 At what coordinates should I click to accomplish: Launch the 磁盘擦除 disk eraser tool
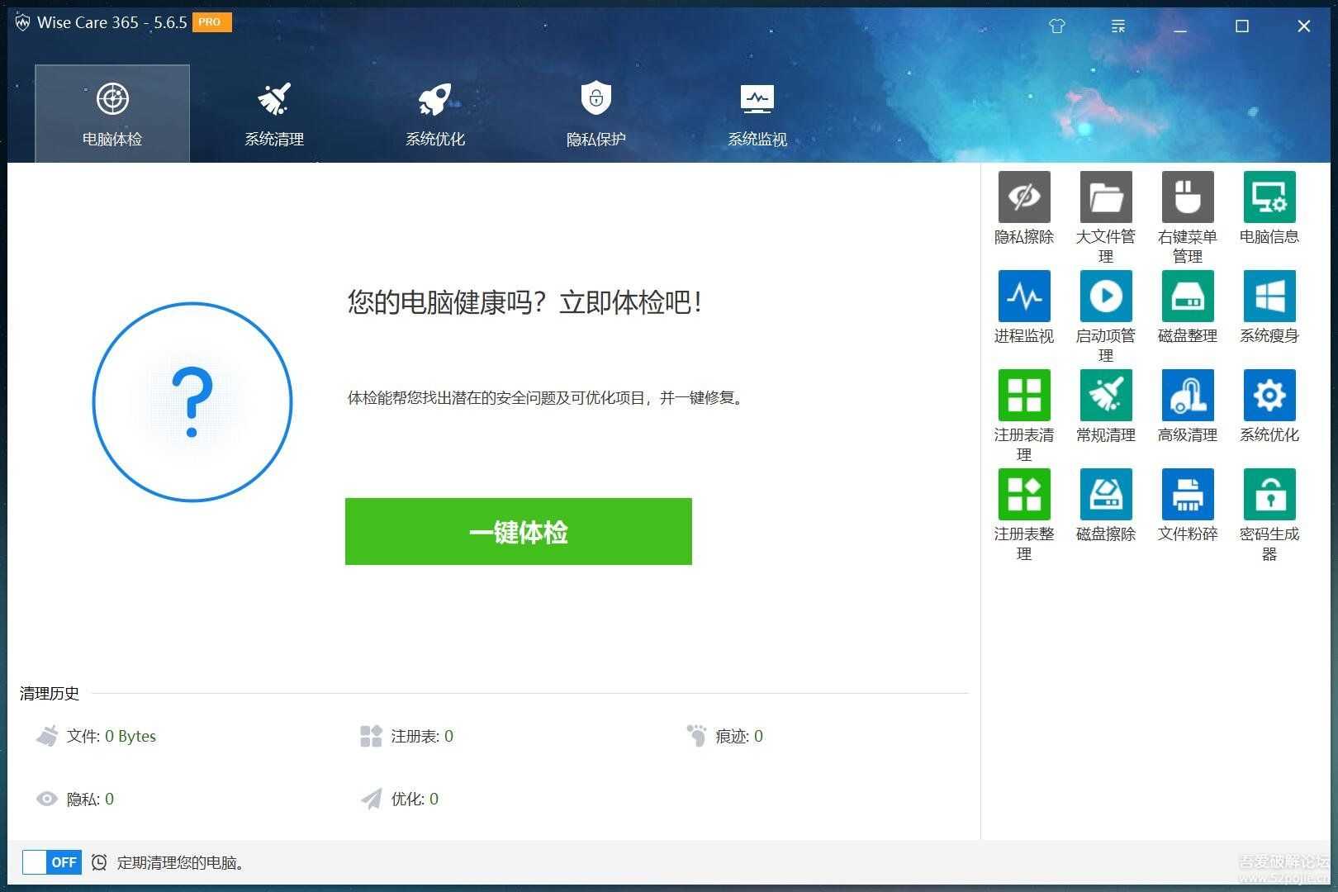point(1105,495)
